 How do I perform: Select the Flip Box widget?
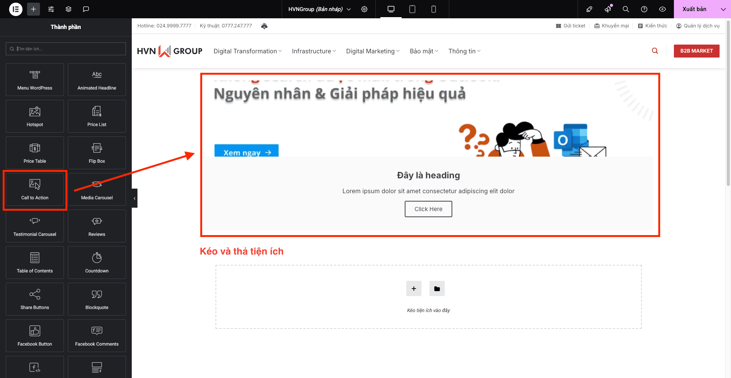96,152
